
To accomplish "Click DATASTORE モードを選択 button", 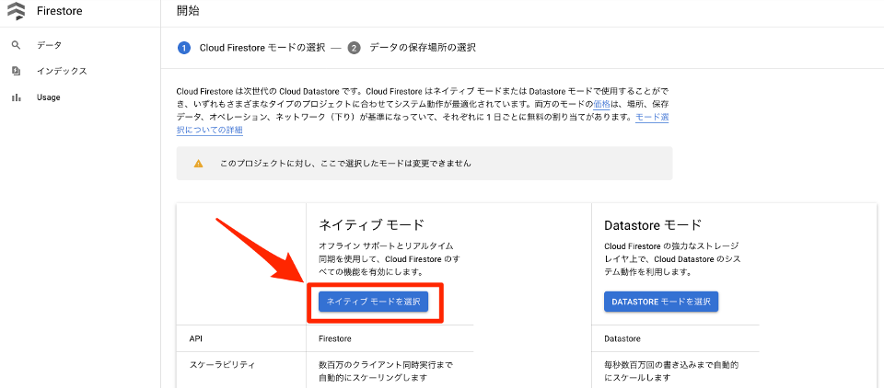I will point(661,302).
